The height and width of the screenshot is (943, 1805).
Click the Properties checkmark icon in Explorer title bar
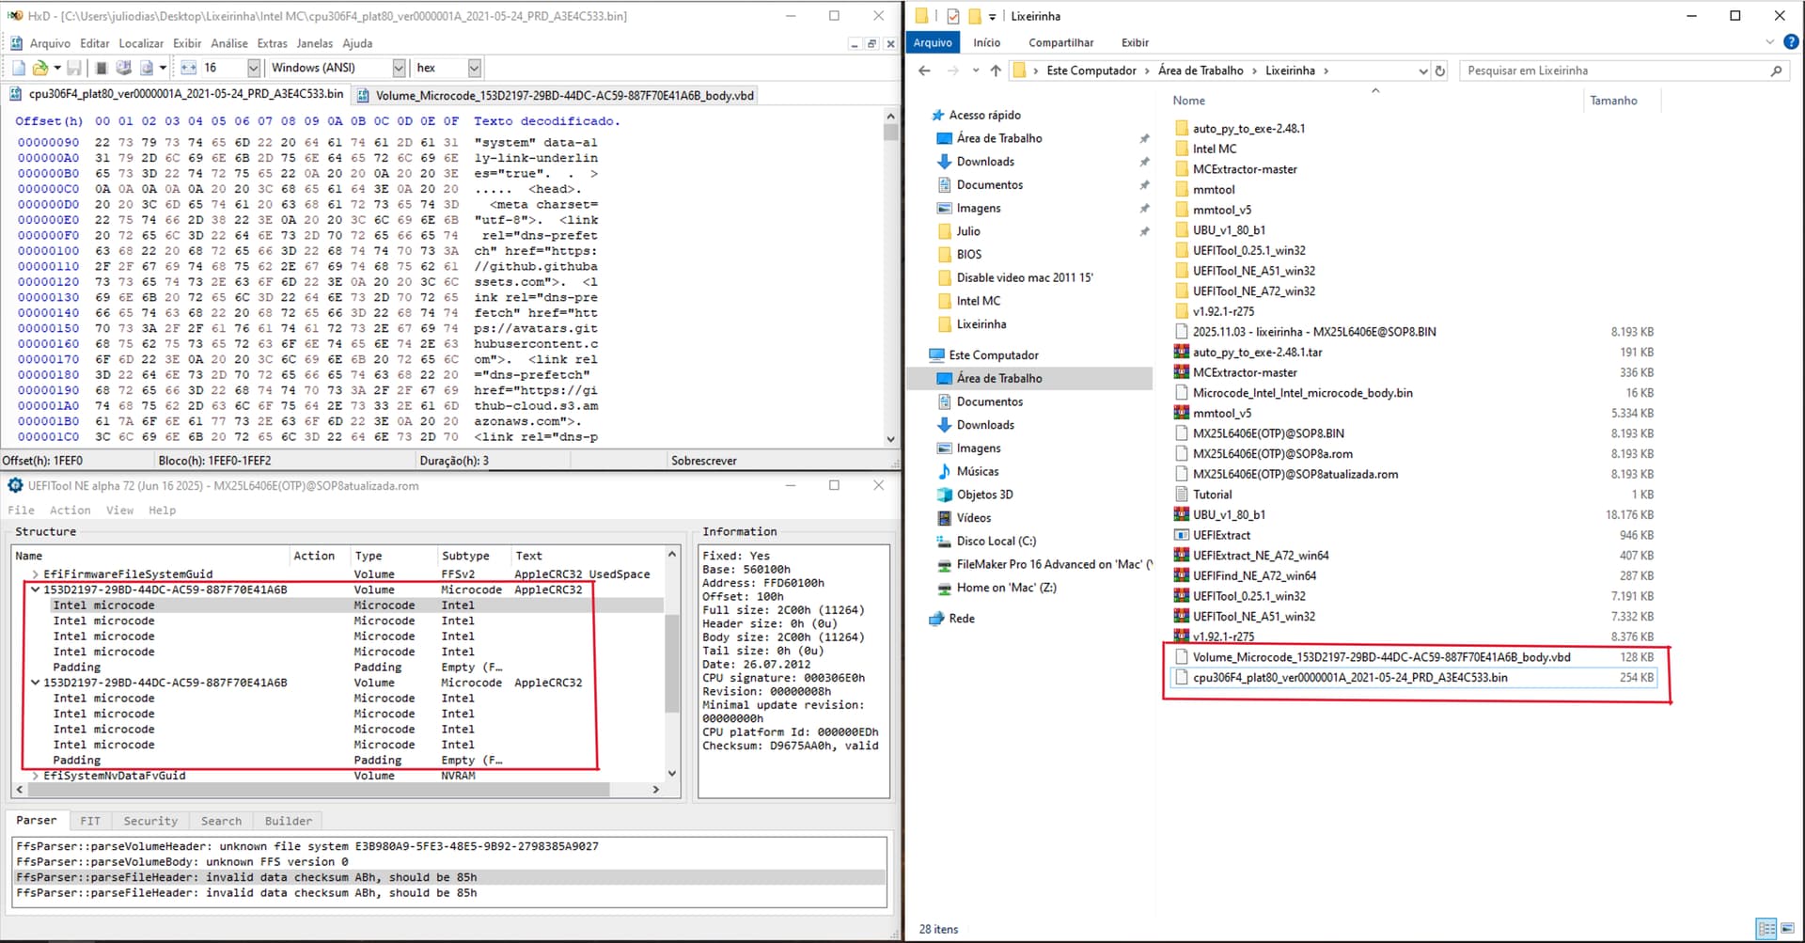[x=953, y=16]
